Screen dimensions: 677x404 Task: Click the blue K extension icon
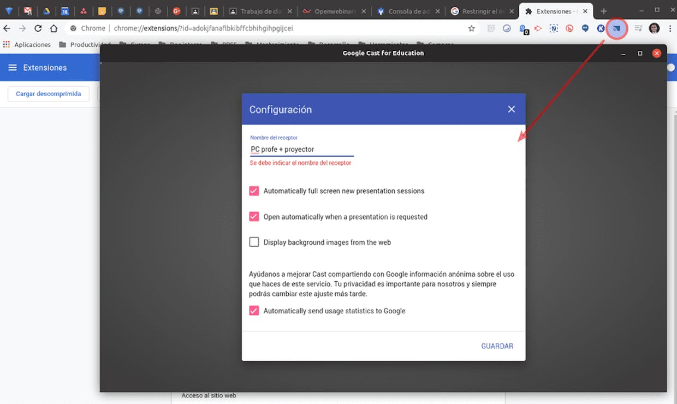click(601, 28)
